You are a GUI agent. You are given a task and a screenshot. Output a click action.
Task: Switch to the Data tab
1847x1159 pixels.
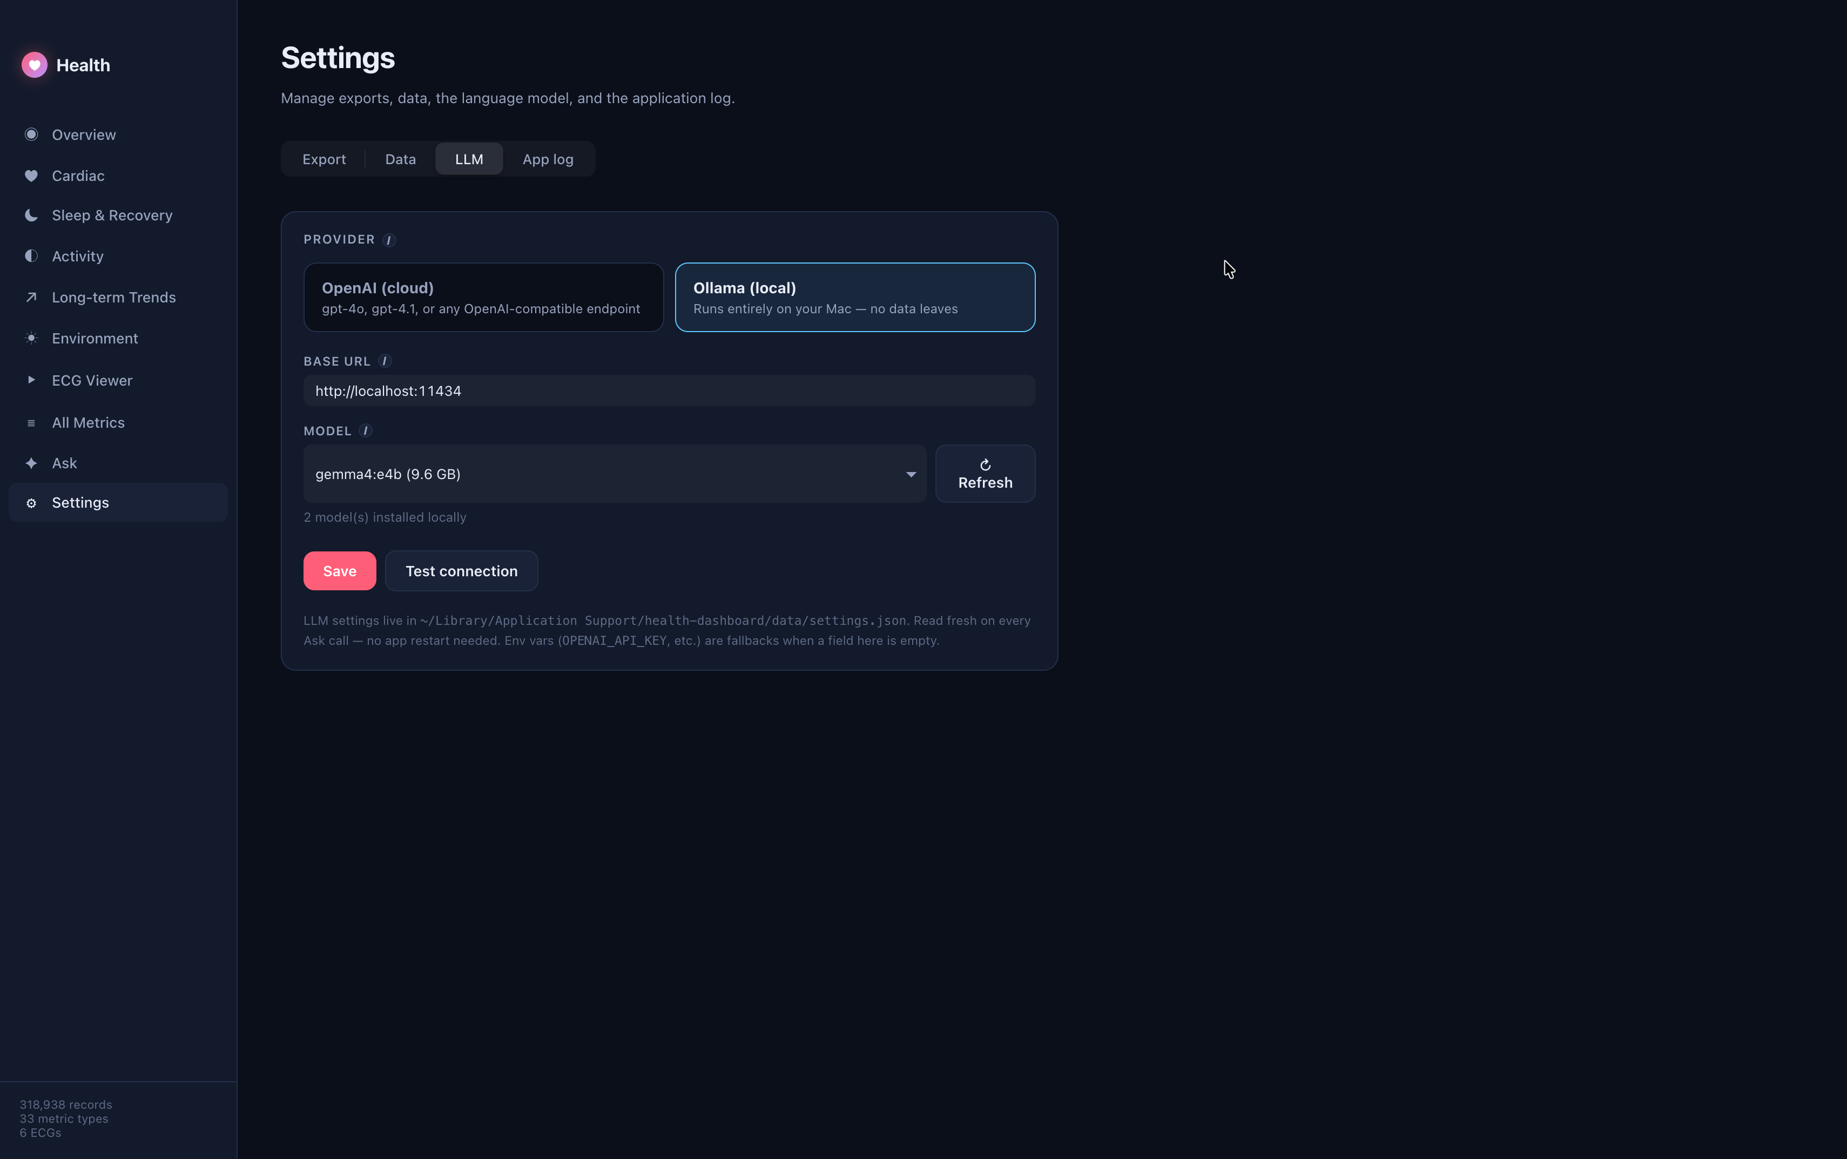401,159
